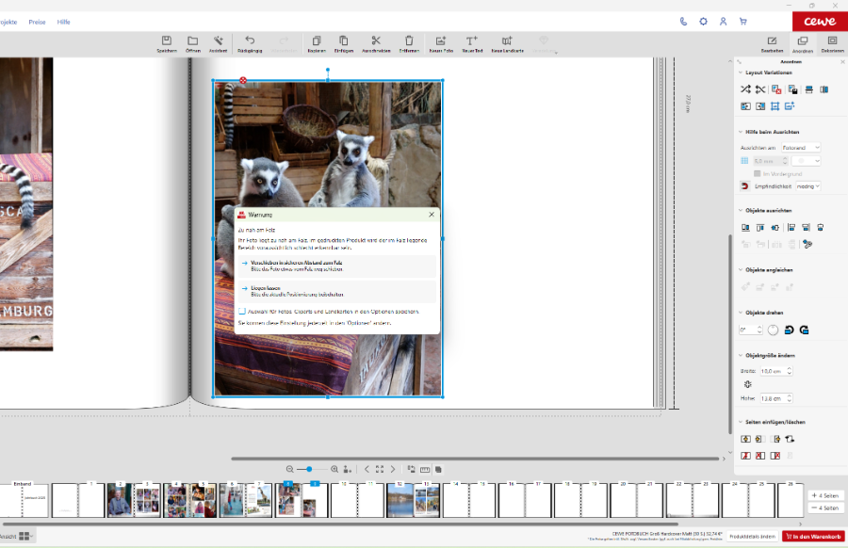Open the Empfindlichkeit dropdown
Screen dimensions: 848x548
[807, 186]
